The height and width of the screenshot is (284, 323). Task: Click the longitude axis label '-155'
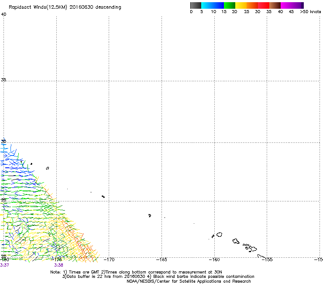coord(267,260)
